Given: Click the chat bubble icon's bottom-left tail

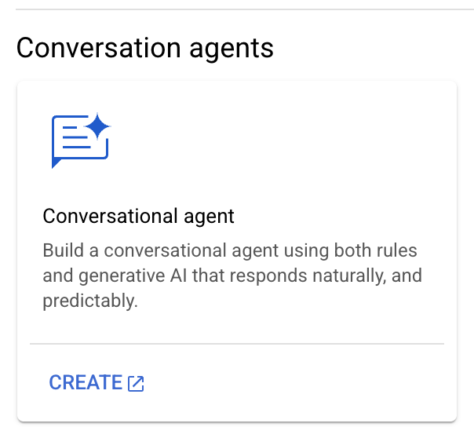Looking at the screenshot, I should [56, 162].
